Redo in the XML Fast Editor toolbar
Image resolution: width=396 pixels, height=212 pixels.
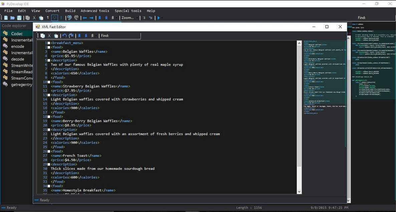point(71,36)
